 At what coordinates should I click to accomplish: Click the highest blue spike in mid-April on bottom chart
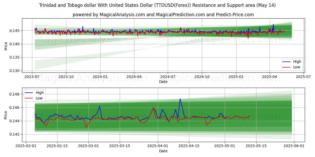coord(180,99)
